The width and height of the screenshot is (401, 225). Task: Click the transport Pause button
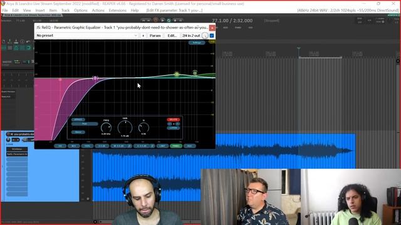pyautogui.click(x=181, y=21)
